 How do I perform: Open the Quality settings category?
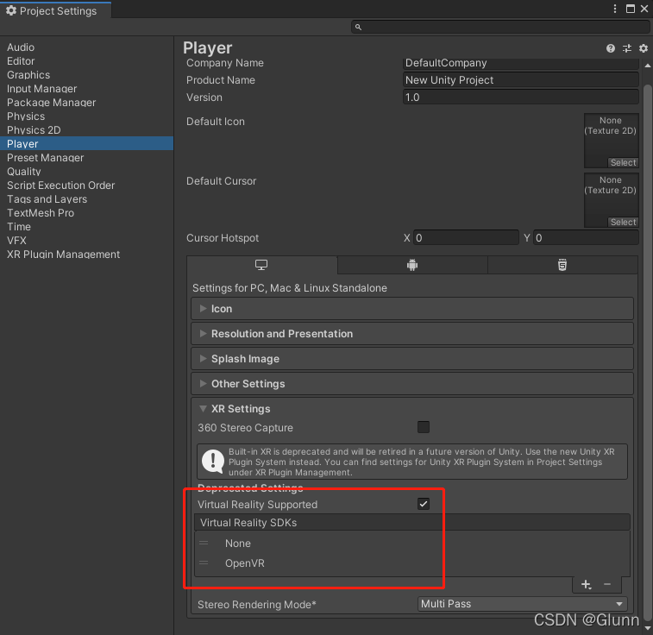click(86, 171)
